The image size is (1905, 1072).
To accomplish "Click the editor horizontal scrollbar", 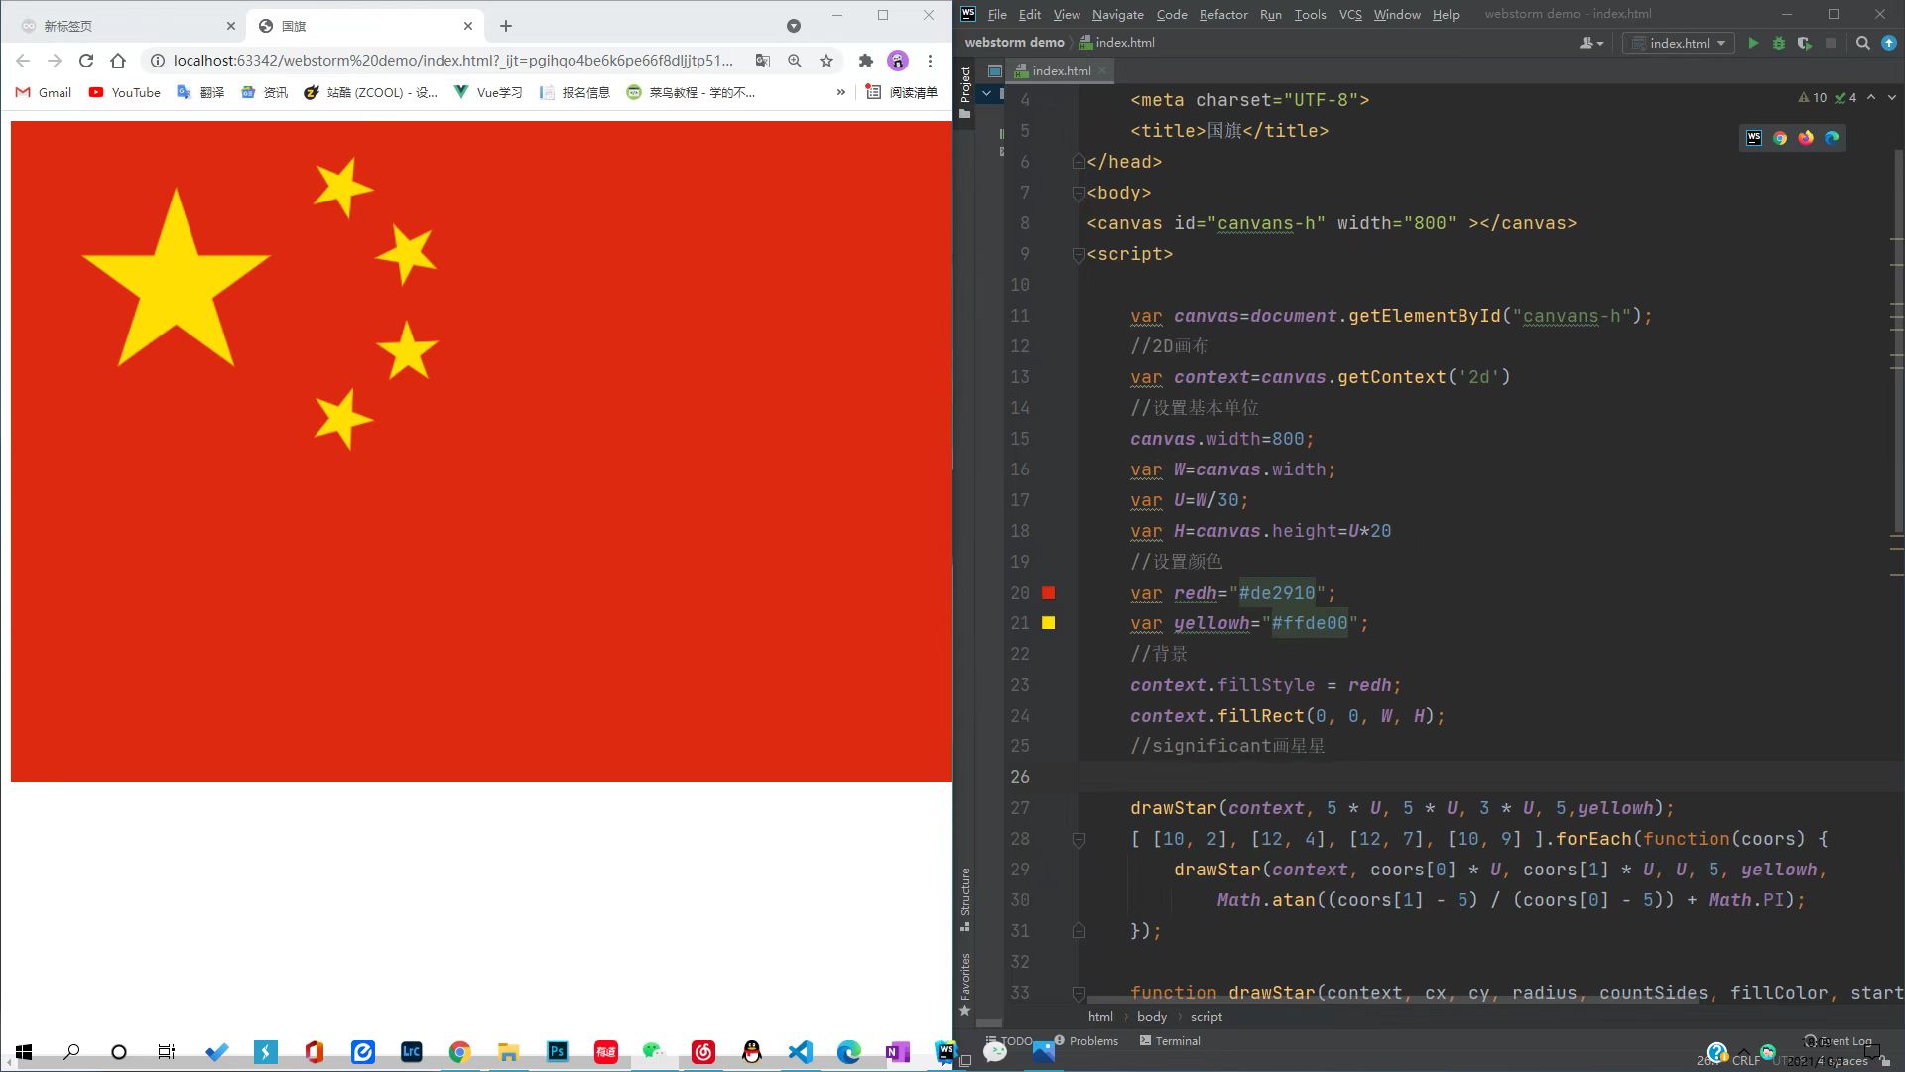I will tap(1392, 1000).
